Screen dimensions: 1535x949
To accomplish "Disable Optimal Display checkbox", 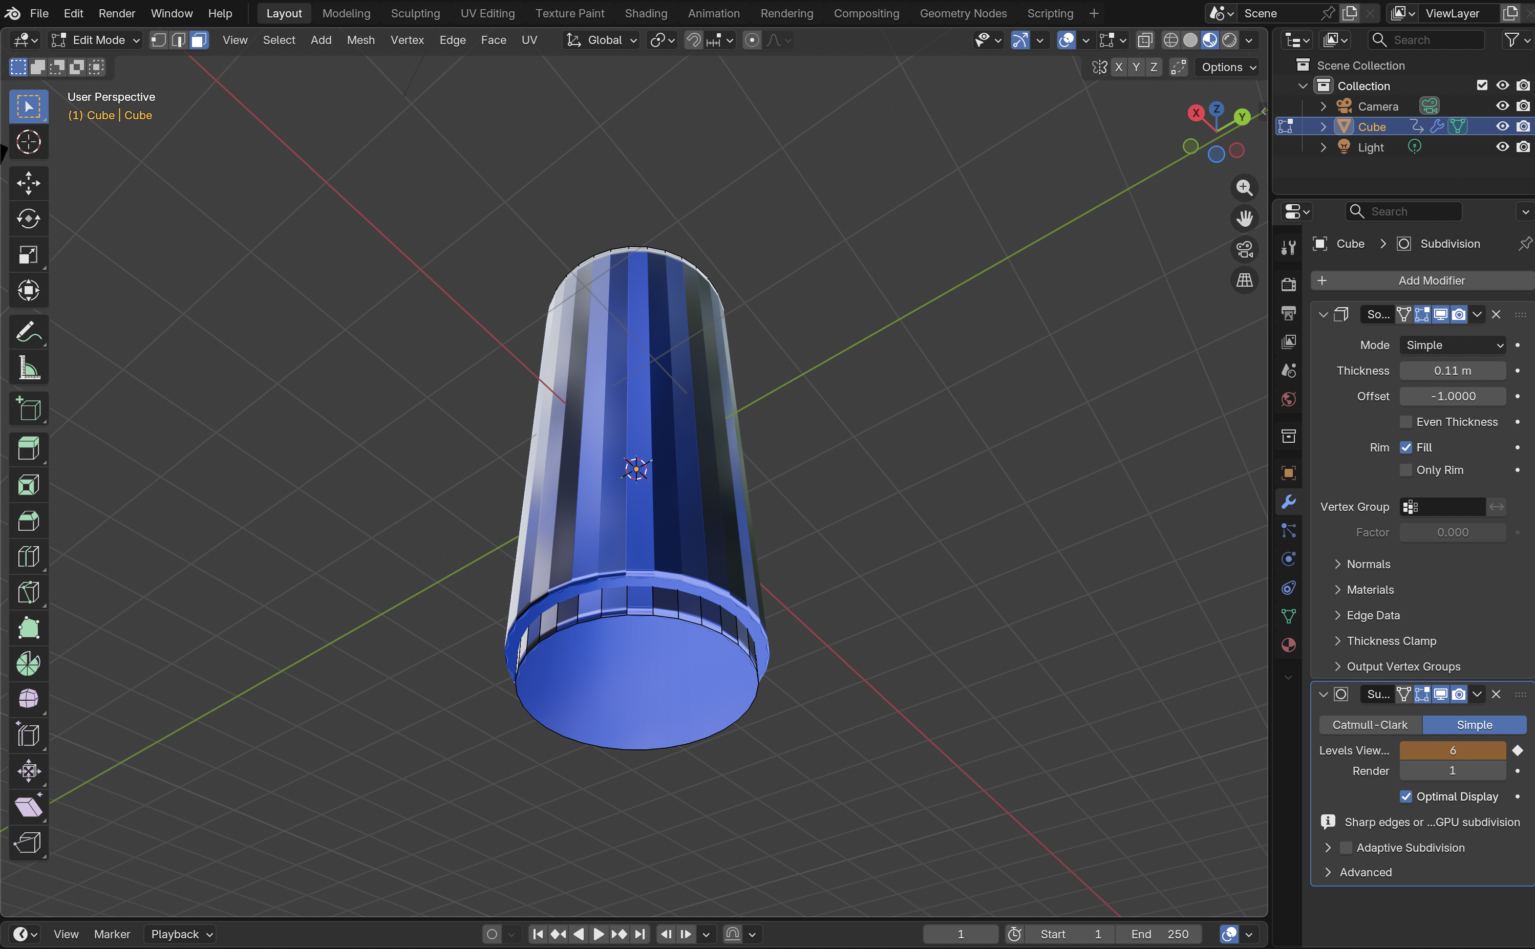I will (x=1405, y=796).
